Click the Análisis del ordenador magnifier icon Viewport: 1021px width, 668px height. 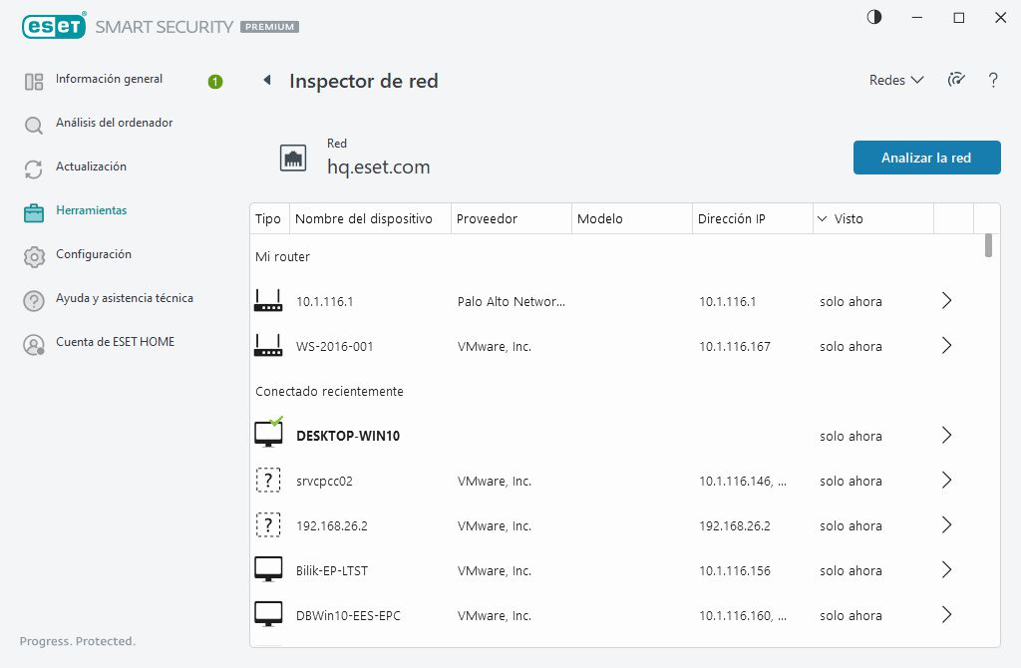pyautogui.click(x=34, y=125)
